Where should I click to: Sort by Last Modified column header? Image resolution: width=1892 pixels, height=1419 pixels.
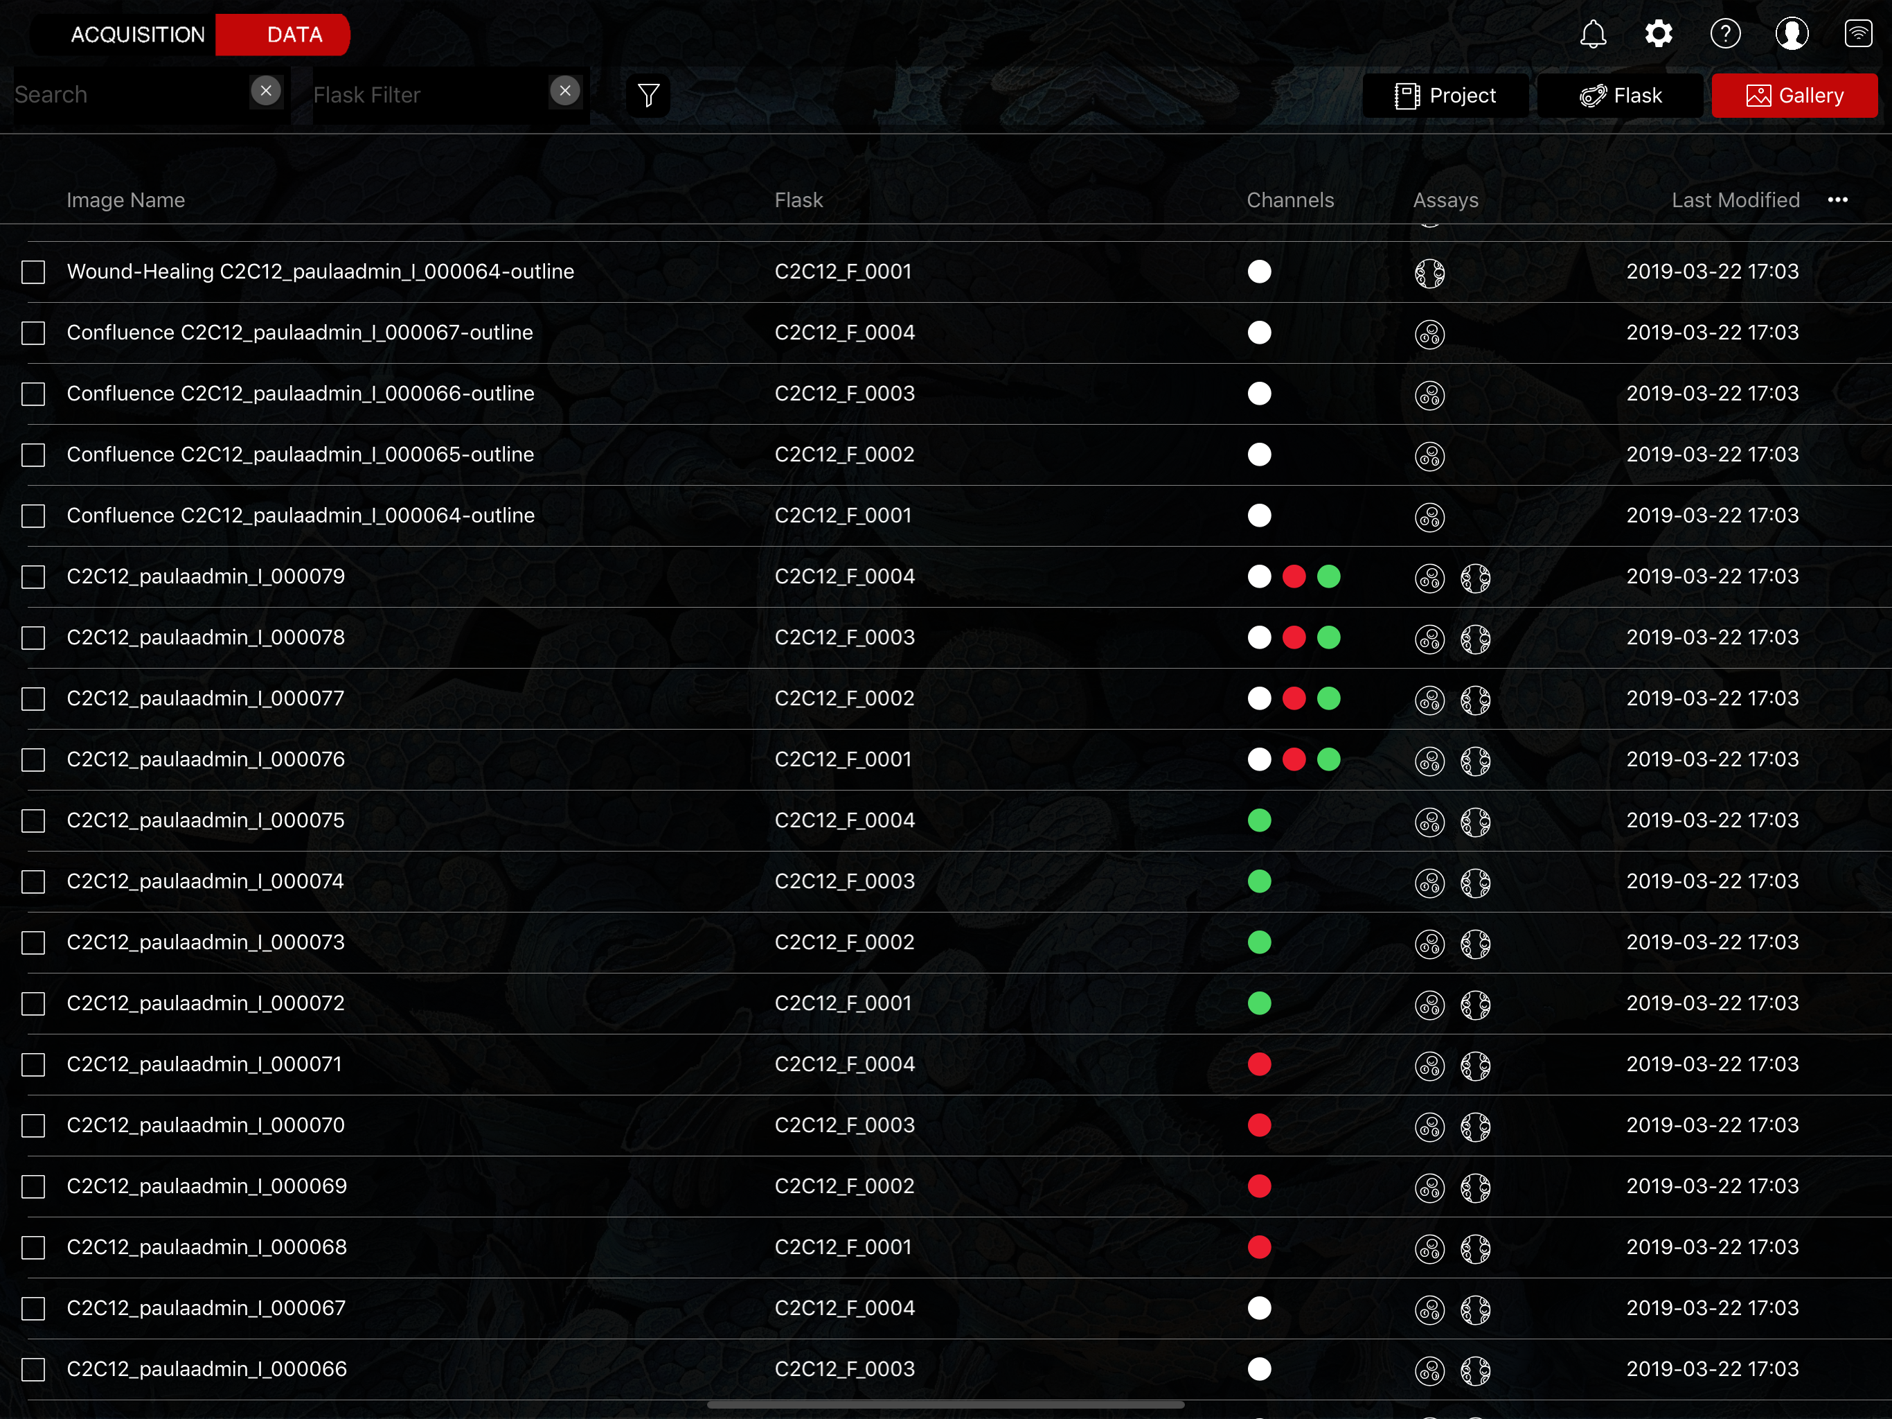(x=1735, y=200)
